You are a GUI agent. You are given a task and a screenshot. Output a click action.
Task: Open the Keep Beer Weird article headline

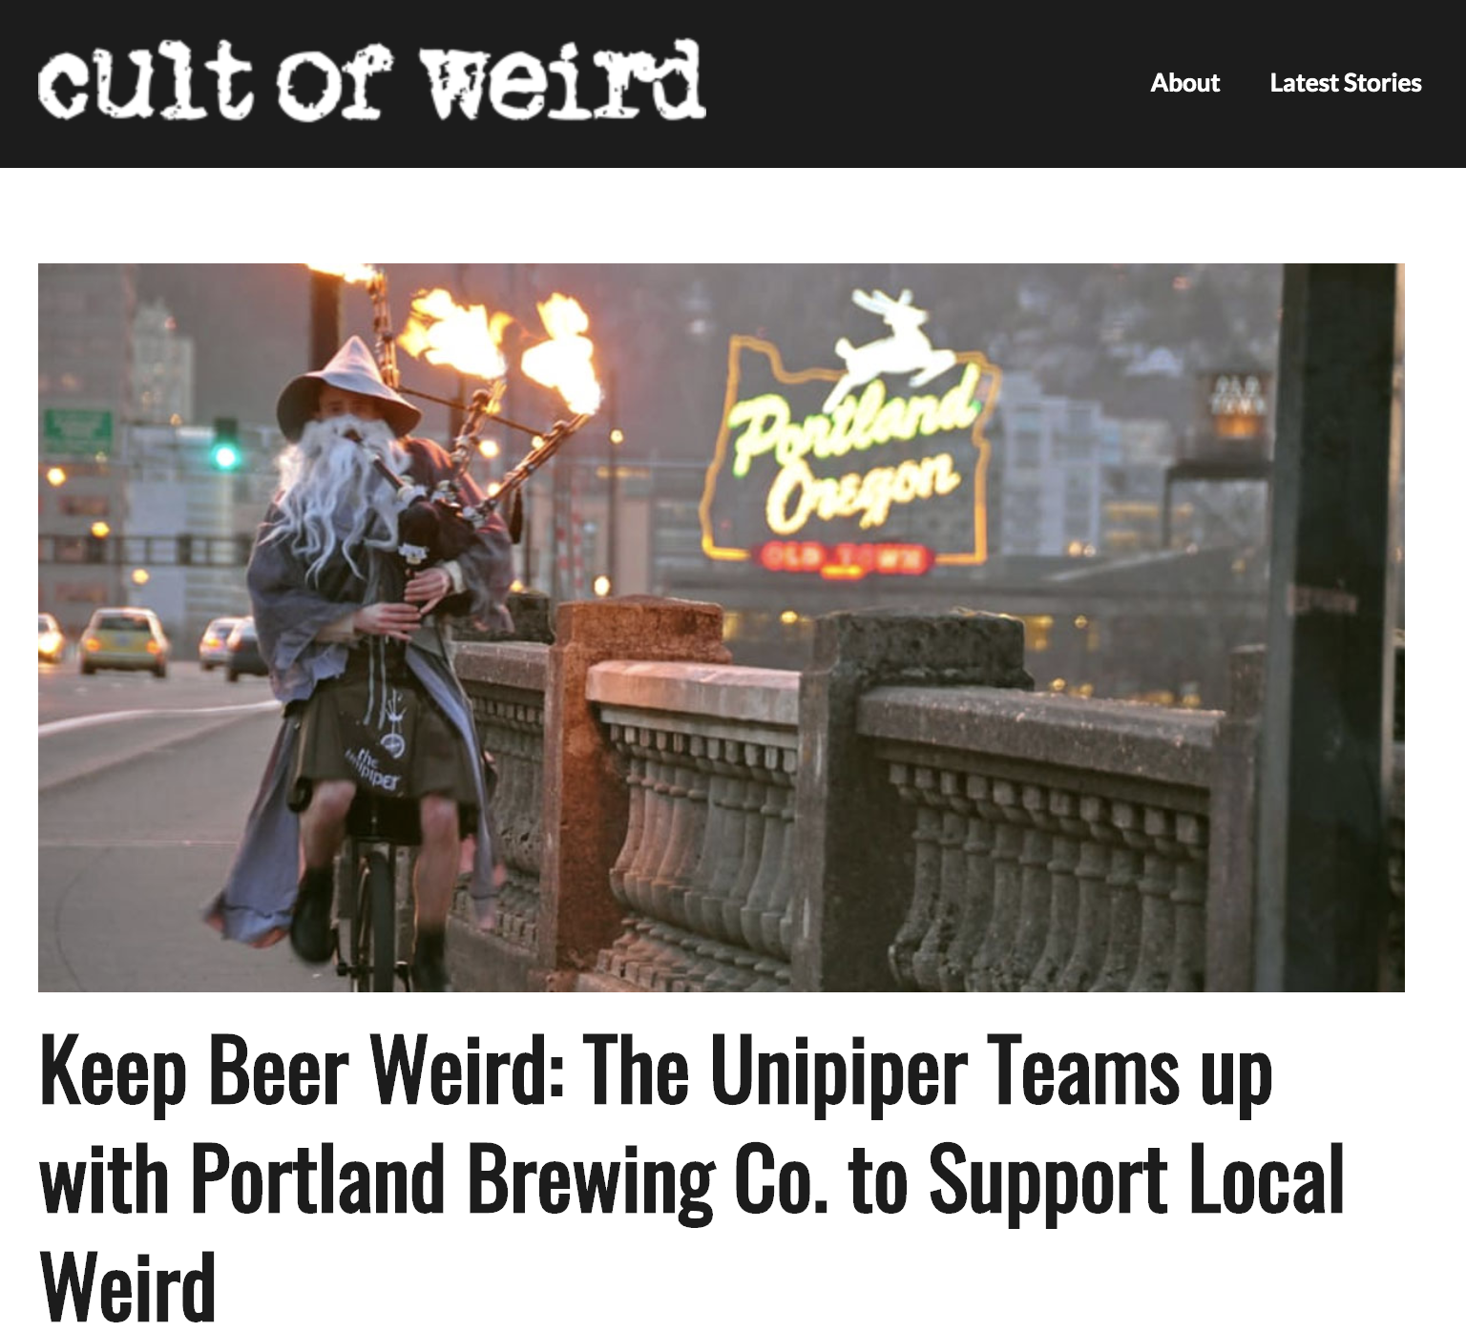[692, 1176]
